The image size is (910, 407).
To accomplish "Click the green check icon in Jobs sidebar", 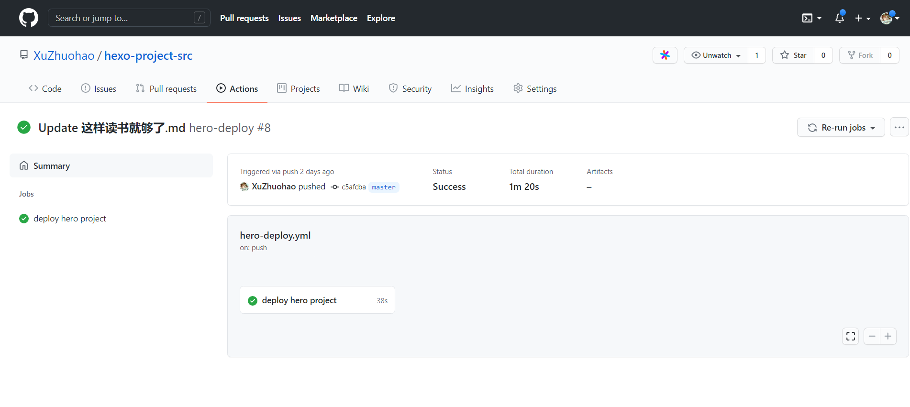I will pos(24,219).
